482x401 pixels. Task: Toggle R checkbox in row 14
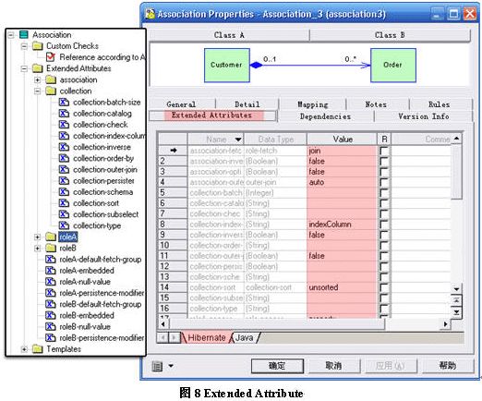(x=384, y=287)
